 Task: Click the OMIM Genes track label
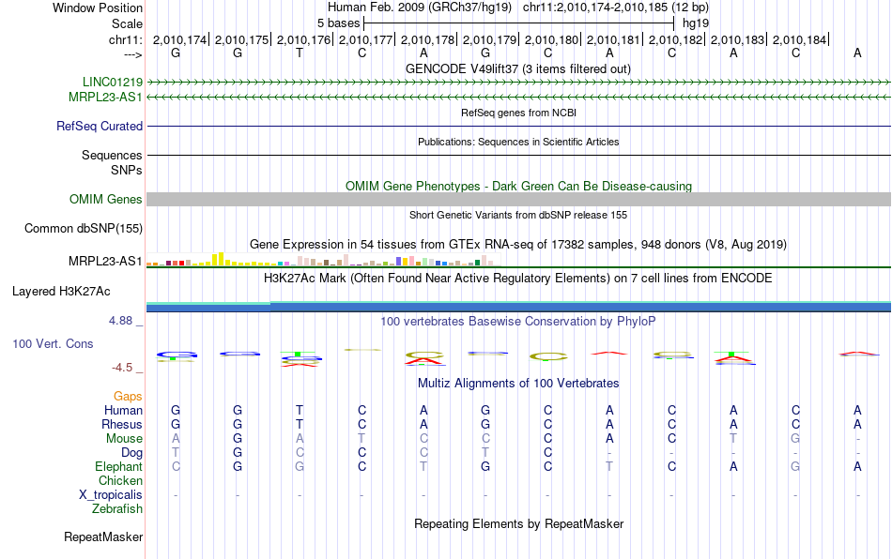106,200
